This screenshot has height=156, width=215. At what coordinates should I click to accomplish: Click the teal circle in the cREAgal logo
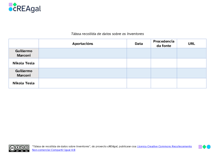(10, 9)
